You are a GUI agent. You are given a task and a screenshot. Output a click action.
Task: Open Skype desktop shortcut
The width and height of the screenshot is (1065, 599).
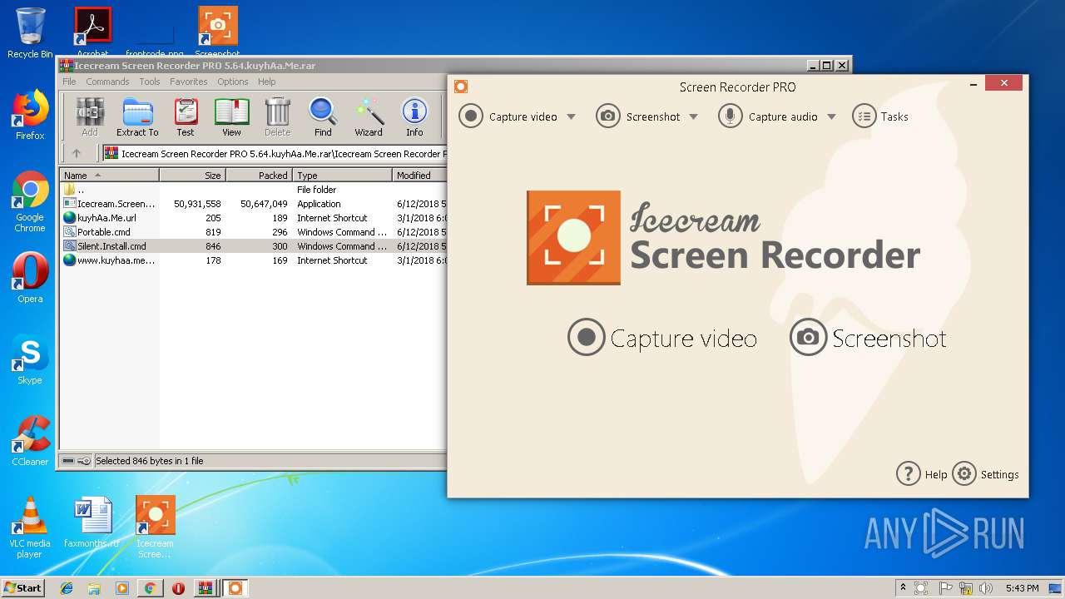[x=30, y=359]
